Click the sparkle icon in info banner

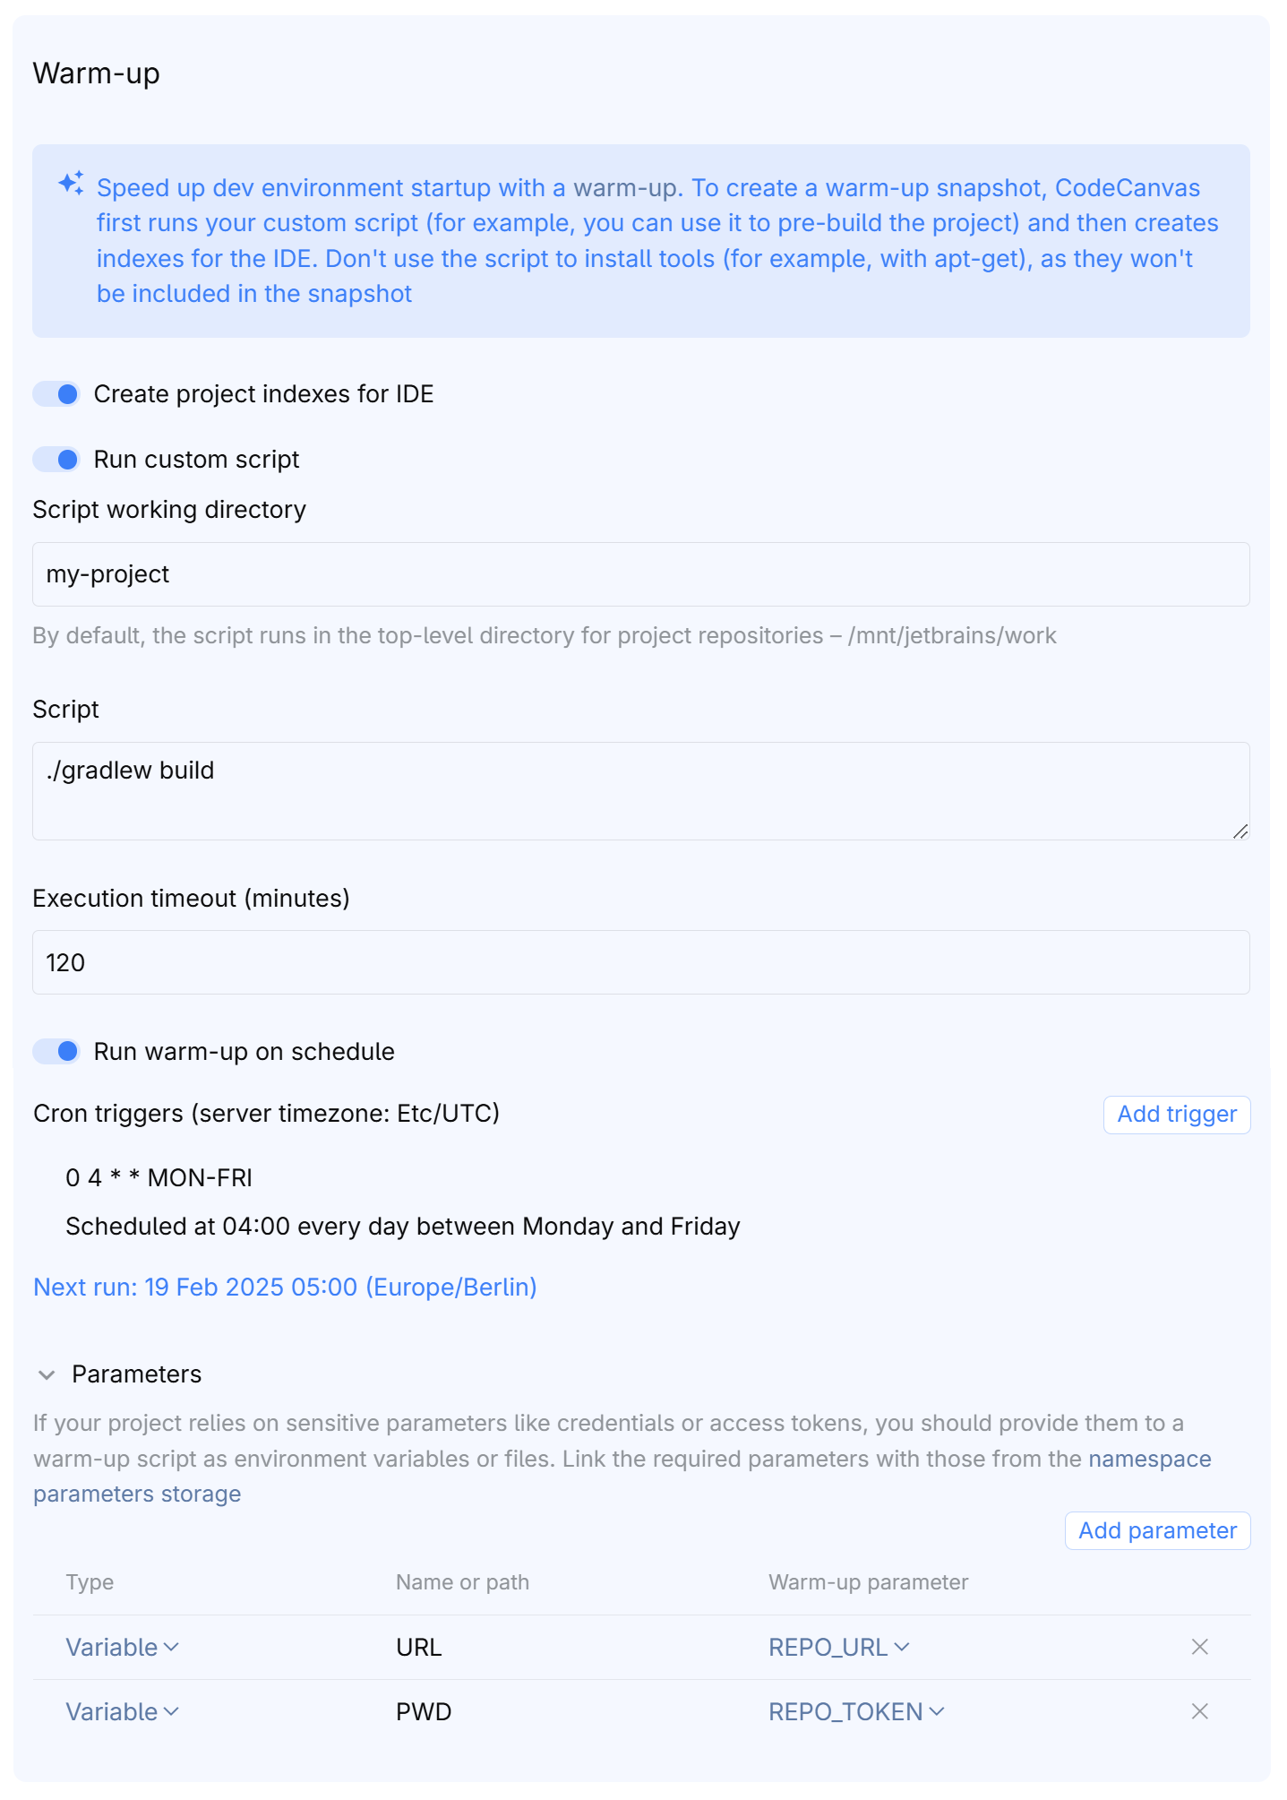tap(72, 184)
